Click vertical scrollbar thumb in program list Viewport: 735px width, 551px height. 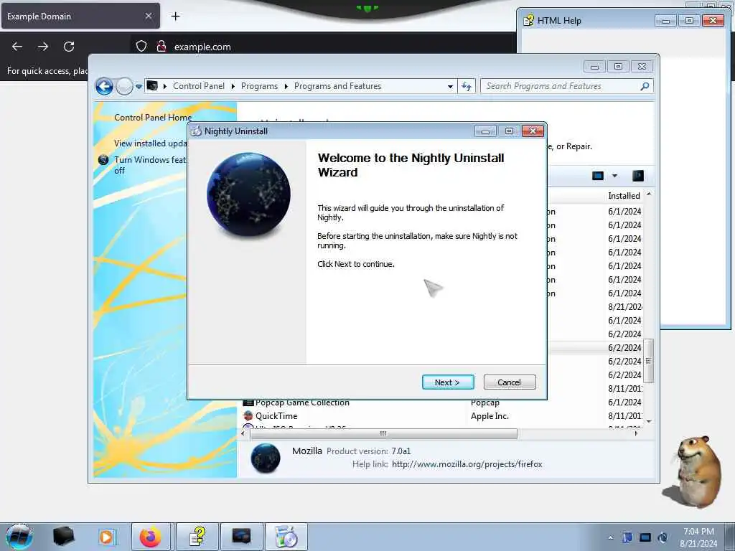tap(649, 361)
